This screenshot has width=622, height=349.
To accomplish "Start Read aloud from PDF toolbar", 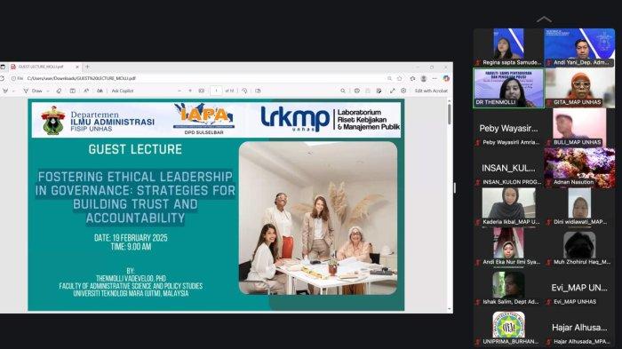I will tap(86, 91).
